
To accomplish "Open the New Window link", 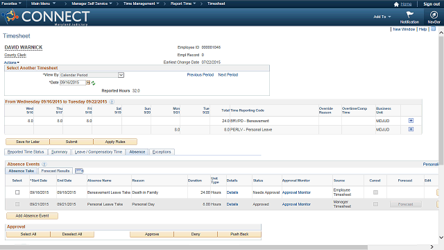I will [x=404, y=29].
